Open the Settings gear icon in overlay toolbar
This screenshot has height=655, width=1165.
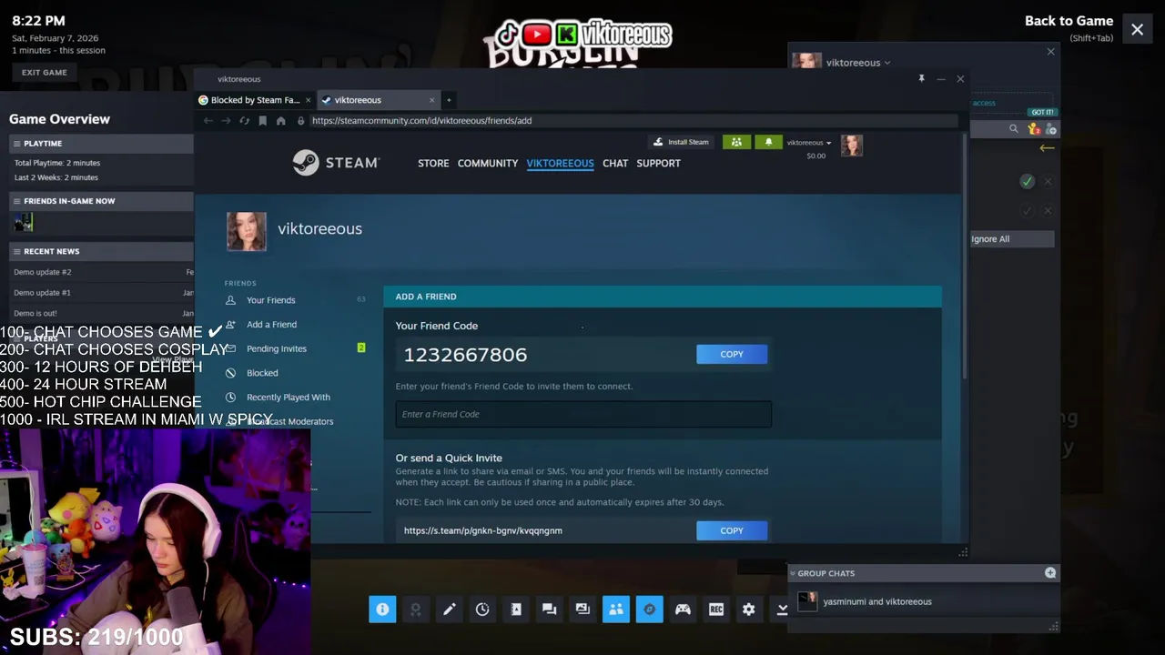749,610
